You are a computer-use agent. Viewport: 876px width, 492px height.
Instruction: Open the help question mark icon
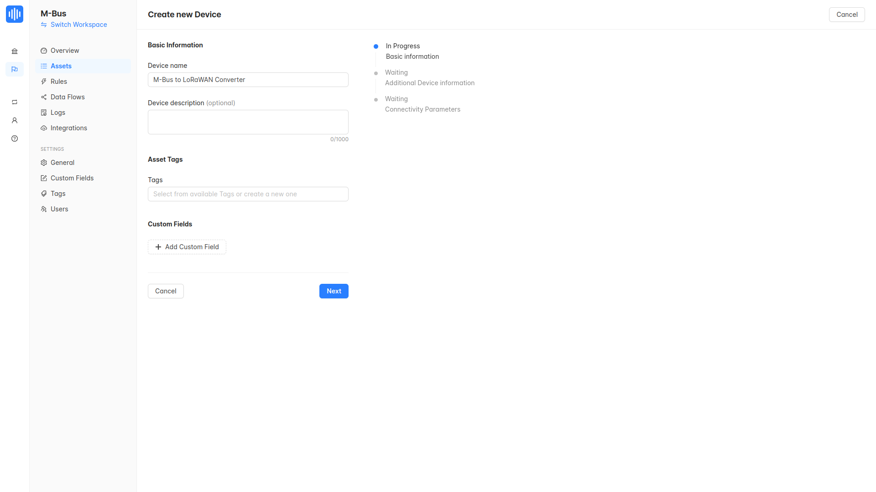coord(15,138)
